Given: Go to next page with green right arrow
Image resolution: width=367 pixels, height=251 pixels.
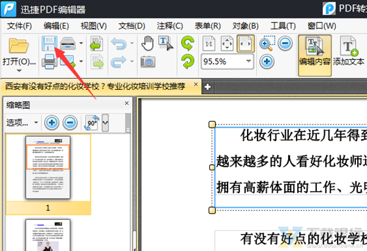Looking at the screenshot, I should coord(97,62).
